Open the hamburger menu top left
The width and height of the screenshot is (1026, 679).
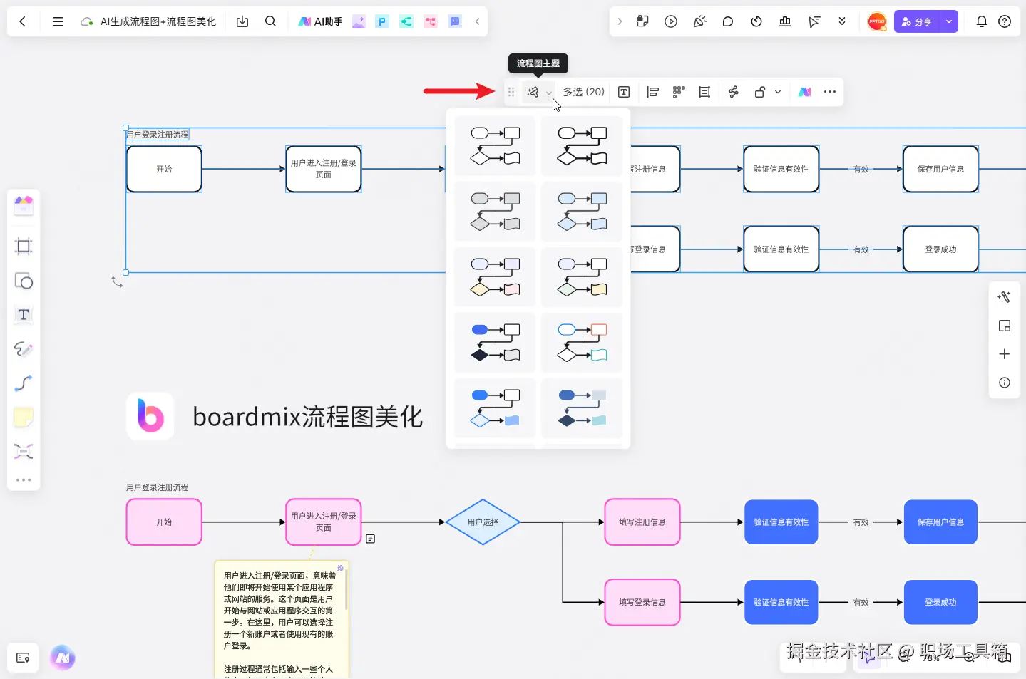(58, 21)
